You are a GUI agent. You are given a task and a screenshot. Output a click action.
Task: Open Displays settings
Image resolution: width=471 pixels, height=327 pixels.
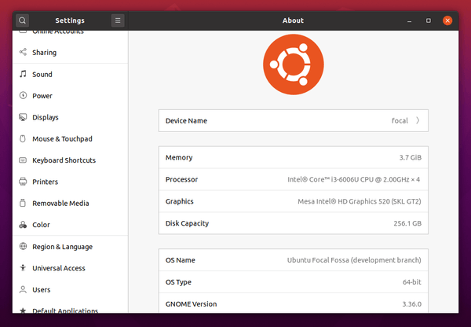pos(71,117)
